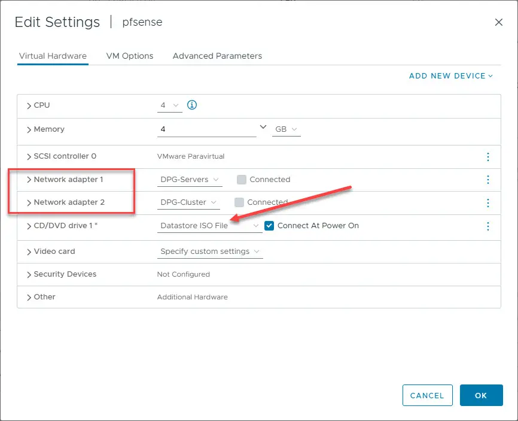Toggle Connected for Network adapter 2
518x421 pixels.
pos(239,202)
